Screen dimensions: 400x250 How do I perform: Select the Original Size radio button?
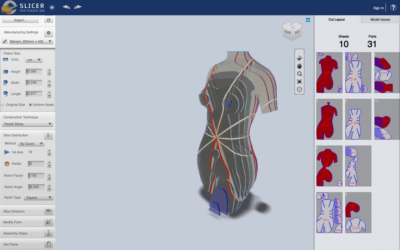(2, 105)
